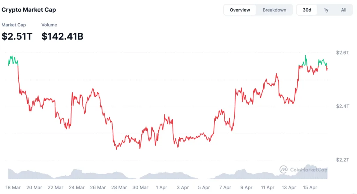Click the $2.6T y-axis label
The image size is (357, 194).
pyautogui.click(x=342, y=52)
